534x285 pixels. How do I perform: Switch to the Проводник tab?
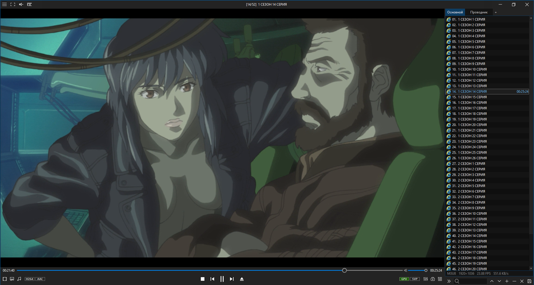point(479,12)
